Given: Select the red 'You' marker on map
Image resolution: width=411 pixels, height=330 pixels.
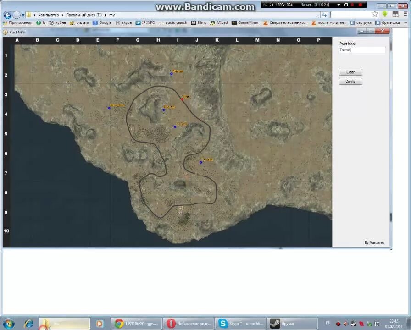Looking at the screenshot, I should click(182, 99).
